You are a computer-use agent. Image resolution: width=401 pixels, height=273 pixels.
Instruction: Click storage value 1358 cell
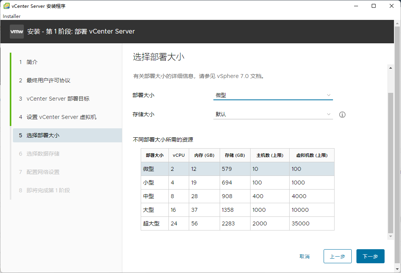click(x=235, y=210)
